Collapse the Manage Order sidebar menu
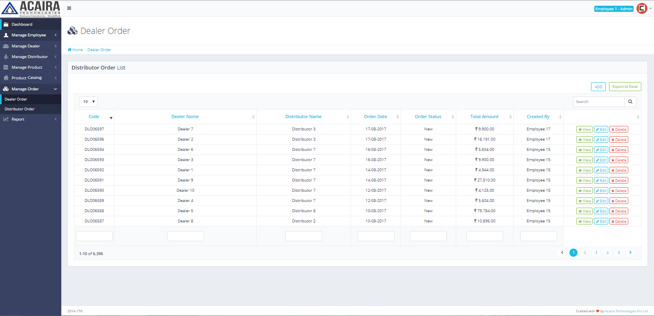Viewport: 654px width, 316px height. coord(30,89)
